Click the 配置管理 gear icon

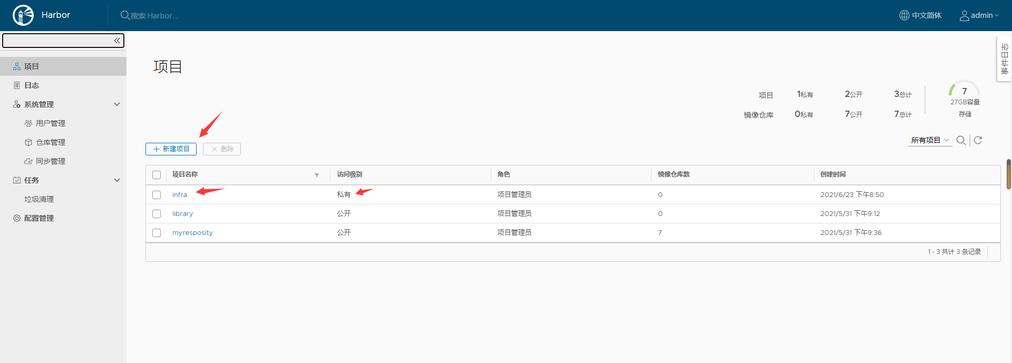point(17,218)
